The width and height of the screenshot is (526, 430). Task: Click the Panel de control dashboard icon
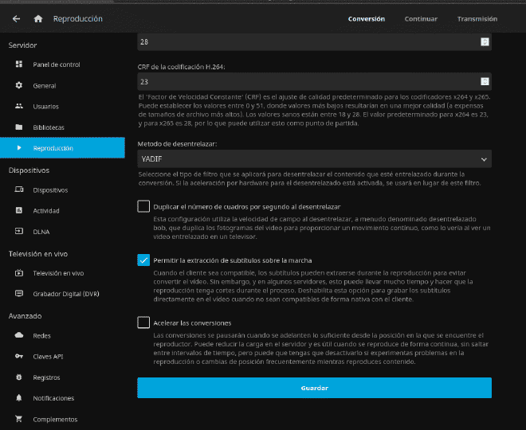coord(19,64)
